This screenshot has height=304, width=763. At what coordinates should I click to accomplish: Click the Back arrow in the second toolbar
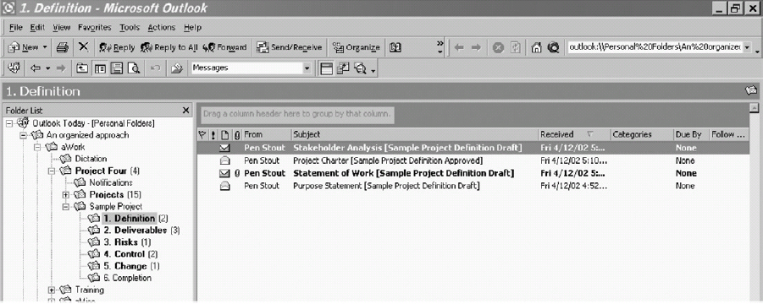point(36,68)
